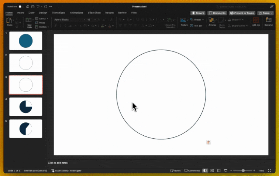
Task: Open the Slide Show tab
Action: (x=94, y=13)
